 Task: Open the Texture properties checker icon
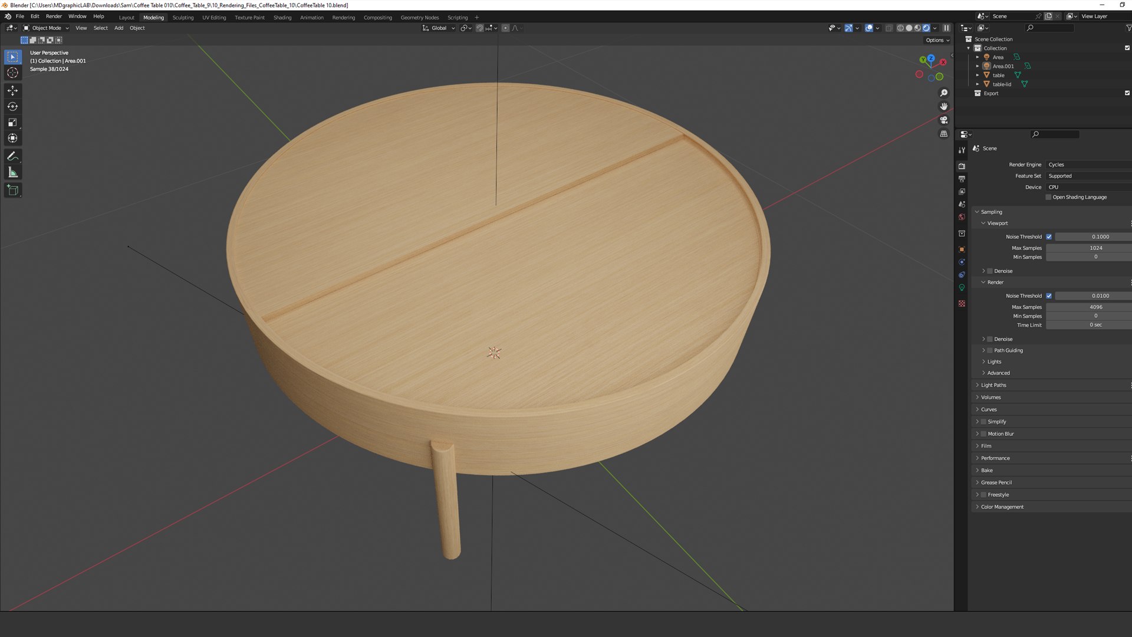(962, 304)
